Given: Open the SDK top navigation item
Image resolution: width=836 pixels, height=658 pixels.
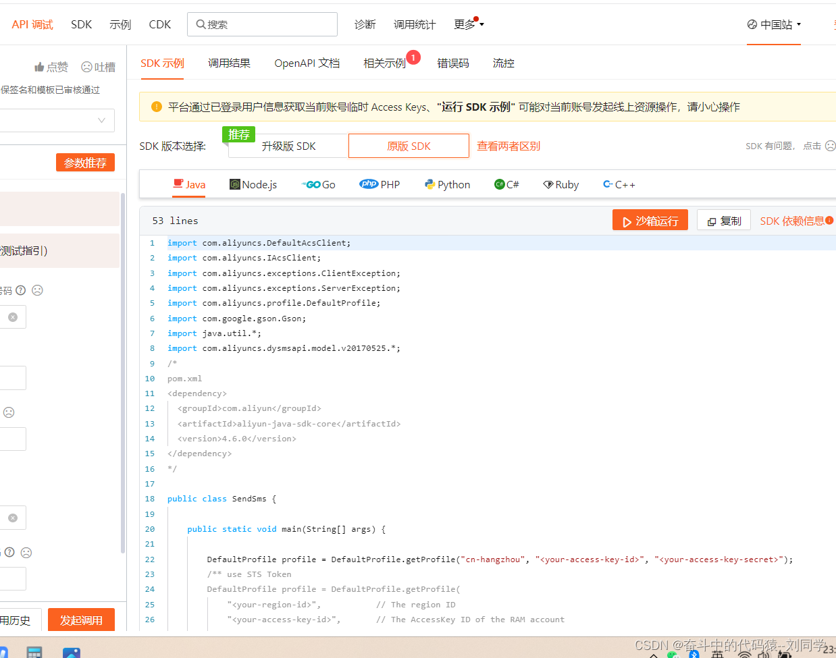Looking at the screenshot, I should tap(81, 24).
